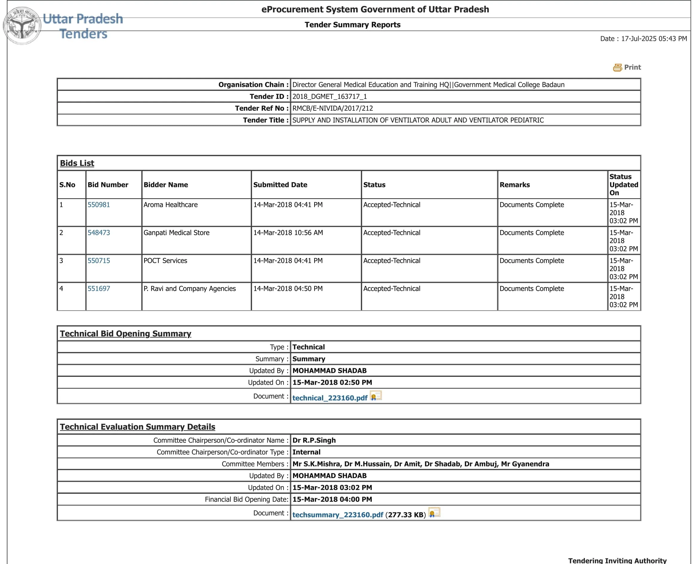Screen dimensions: 698x564
Task: Open bid number 550981
Action: [x=99, y=205]
